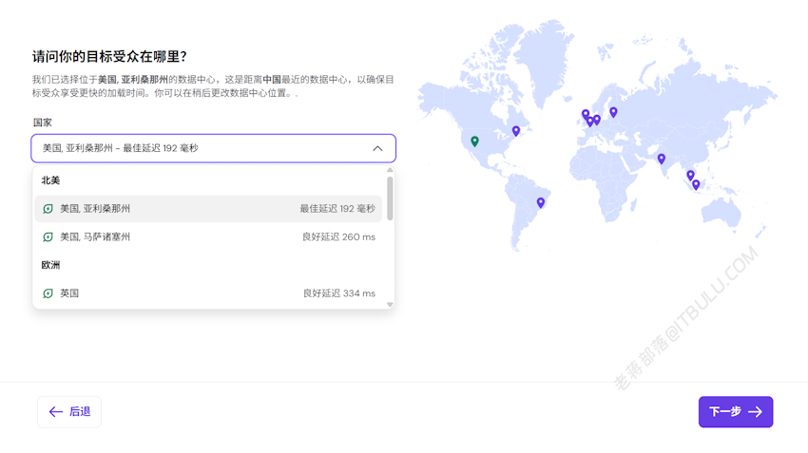Screen dimensions: 808x453
Task: Click the Lithuania map pin in northeastern Europe
Action: tap(613, 112)
